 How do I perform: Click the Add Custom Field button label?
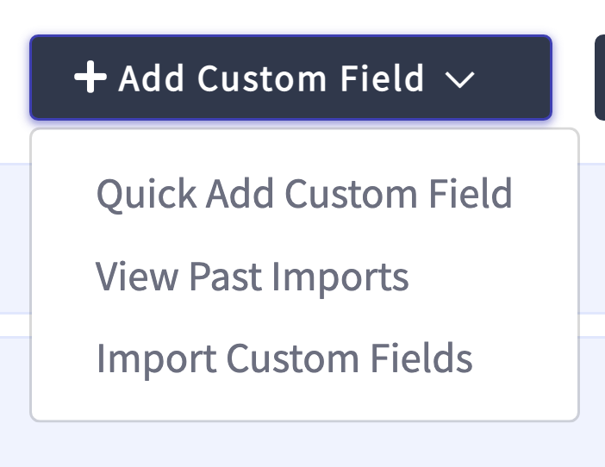(x=271, y=78)
